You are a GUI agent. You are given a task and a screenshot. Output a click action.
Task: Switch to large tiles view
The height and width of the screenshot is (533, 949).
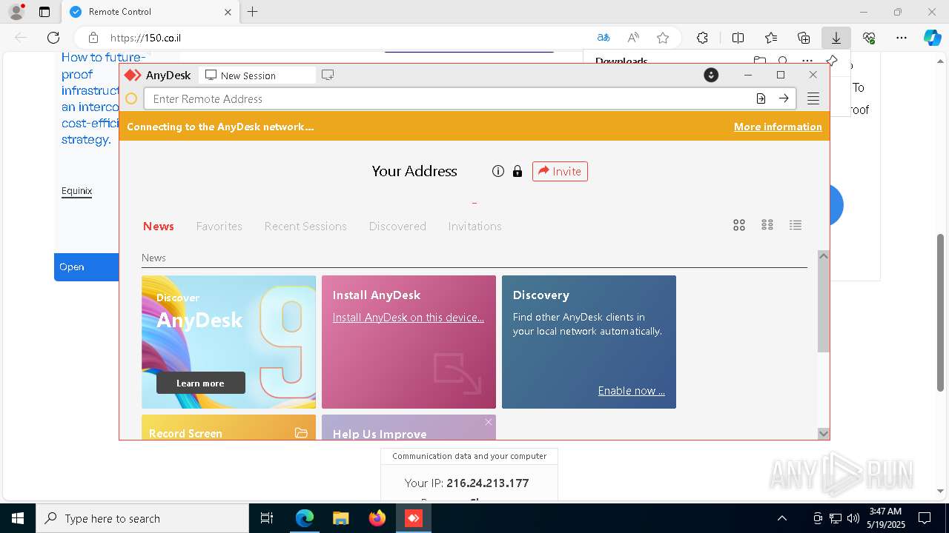click(x=739, y=225)
